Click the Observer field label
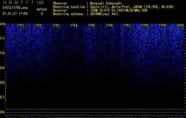Image resolution: width=186 pixels, height=118 pixels. point(60,3)
